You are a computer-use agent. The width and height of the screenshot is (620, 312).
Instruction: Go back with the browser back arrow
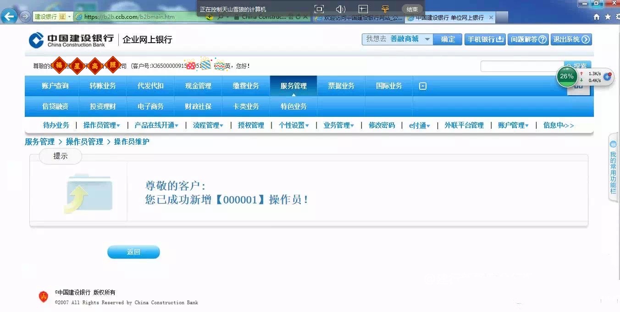[10, 16]
